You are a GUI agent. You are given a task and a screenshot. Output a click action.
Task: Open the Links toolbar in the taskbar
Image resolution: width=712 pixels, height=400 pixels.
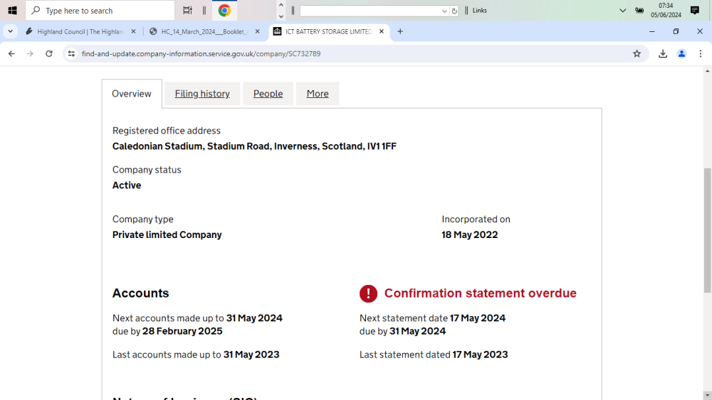click(479, 11)
